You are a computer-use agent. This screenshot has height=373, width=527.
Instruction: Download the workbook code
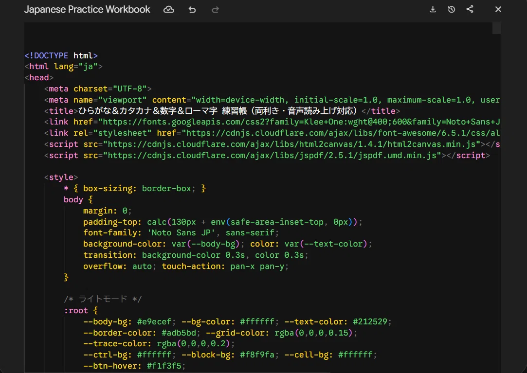click(x=433, y=9)
